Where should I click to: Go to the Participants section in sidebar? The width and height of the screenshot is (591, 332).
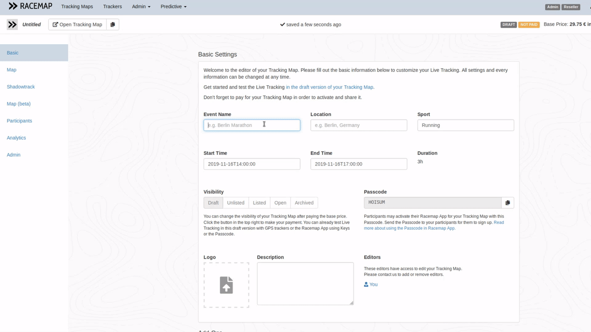[x=19, y=121]
